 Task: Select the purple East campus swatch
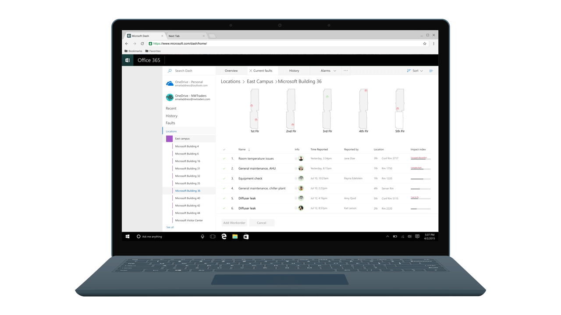169,139
